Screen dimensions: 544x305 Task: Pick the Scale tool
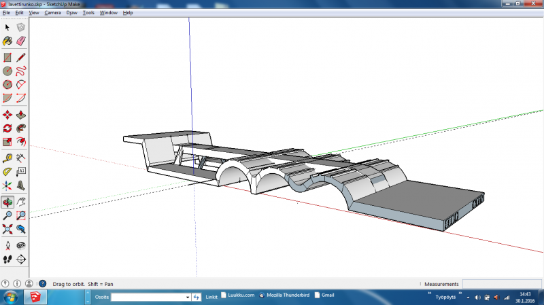tap(7, 142)
